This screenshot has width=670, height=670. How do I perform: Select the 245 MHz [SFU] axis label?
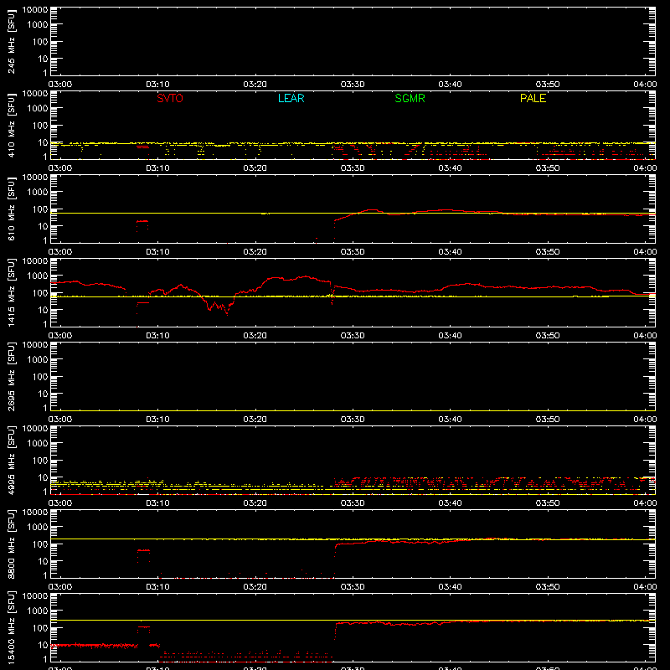(x=11, y=42)
